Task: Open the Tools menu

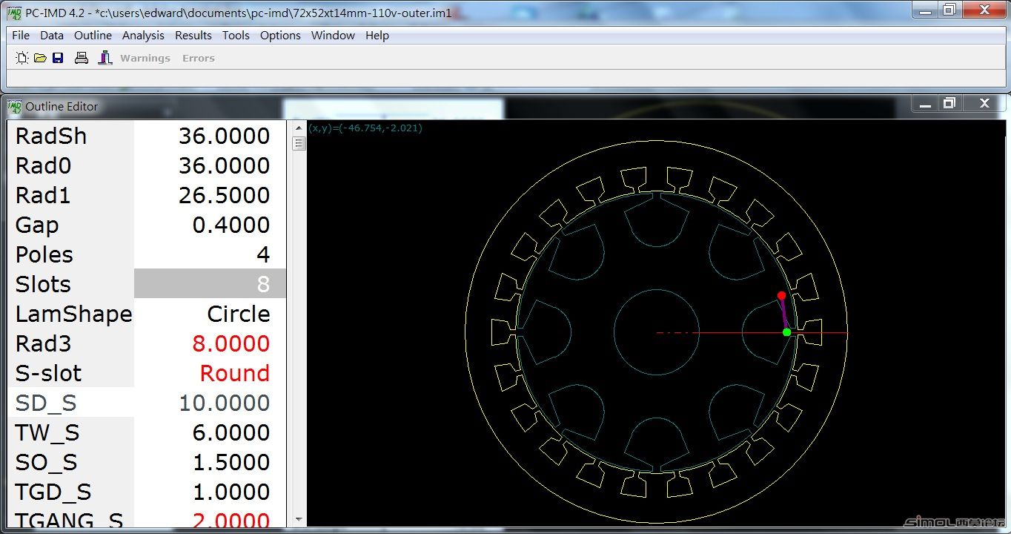Action: pos(236,35)
